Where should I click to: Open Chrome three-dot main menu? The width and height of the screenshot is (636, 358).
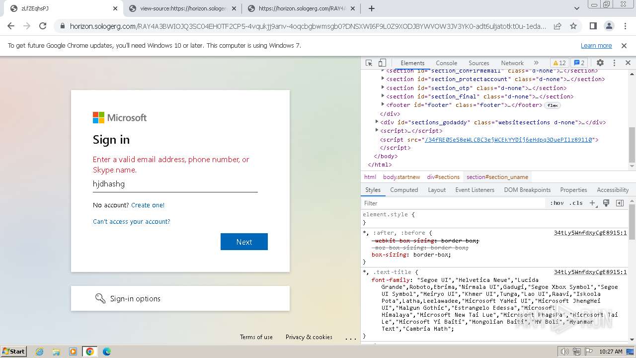625,26
